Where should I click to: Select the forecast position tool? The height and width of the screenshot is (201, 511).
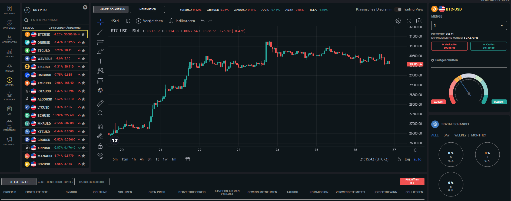click(x=100, y=81)
